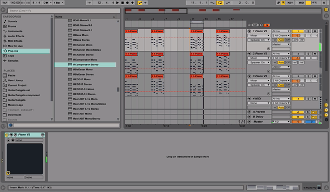This screenshot has width=330, height=192.
Task: Jump to next locator arrow
Action: click(x=261, y=25)
